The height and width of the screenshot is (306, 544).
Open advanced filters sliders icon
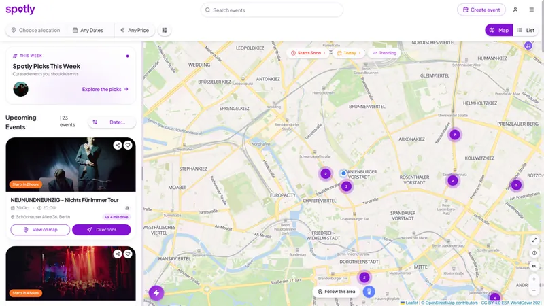point(165,30)
